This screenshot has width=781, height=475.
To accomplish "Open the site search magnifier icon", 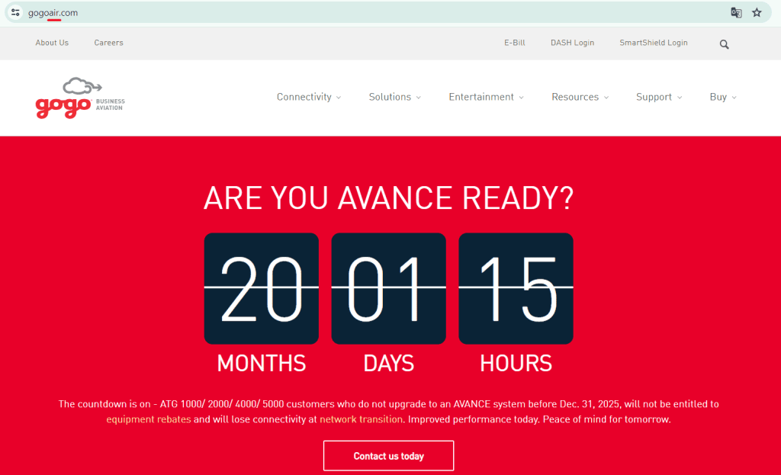I will coord(725,44).
